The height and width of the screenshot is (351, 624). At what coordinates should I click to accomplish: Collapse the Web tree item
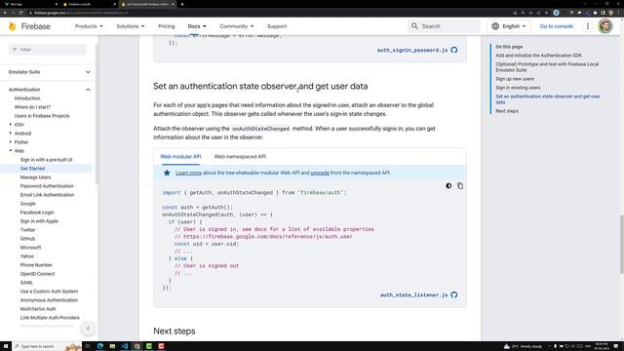click(x=11, y=151)
